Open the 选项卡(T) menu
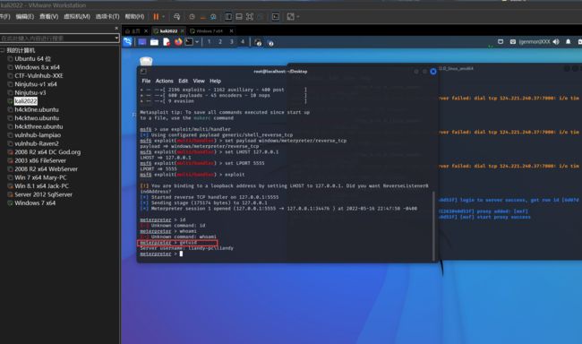 [x=107, y=17]
